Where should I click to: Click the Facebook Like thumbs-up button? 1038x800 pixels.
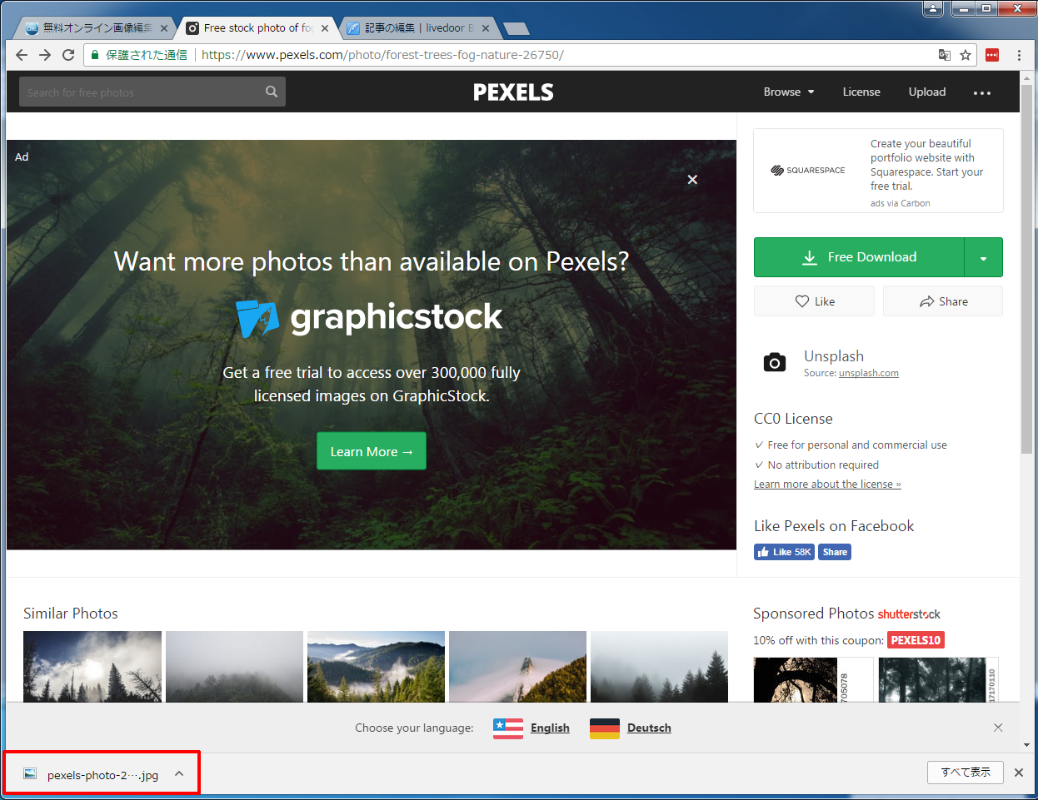[x=784, y=552]
